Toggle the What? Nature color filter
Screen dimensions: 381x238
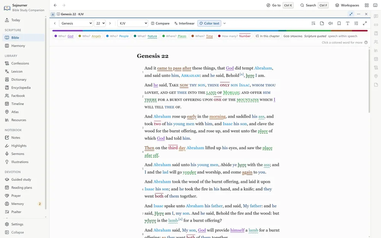point(145,36)
